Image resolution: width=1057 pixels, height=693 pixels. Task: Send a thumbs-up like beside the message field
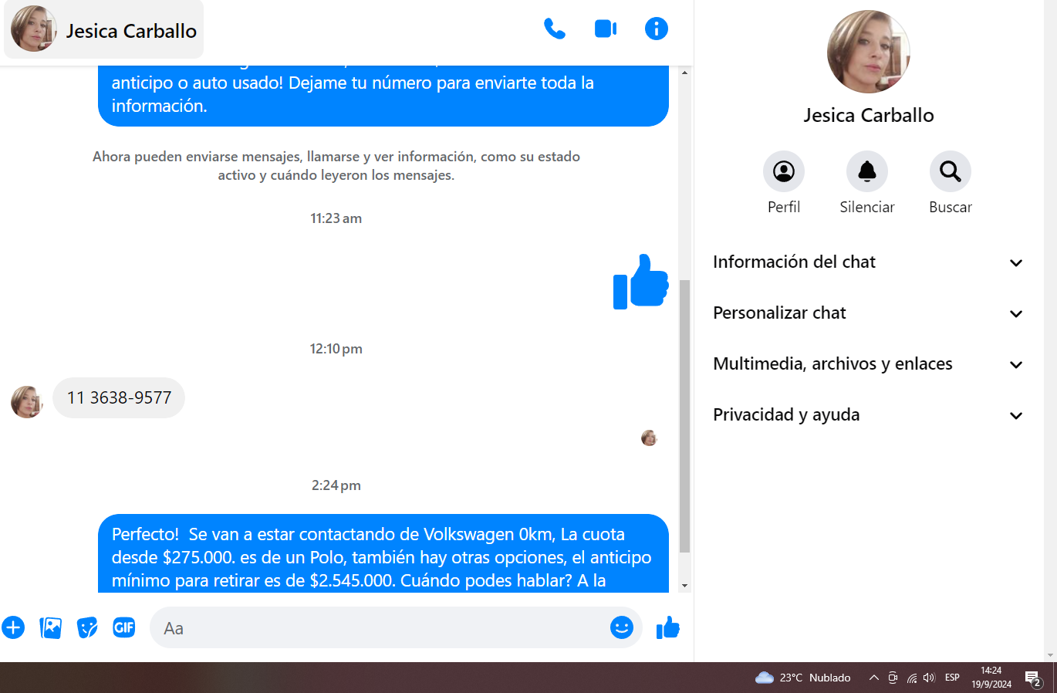(x=667, y=627)
